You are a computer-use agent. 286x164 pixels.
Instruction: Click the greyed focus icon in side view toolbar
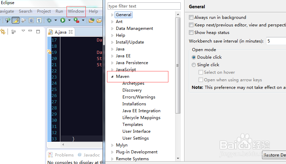tap(13, 32)
